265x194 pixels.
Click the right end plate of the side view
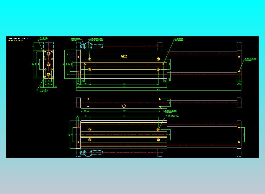point(239,103)
